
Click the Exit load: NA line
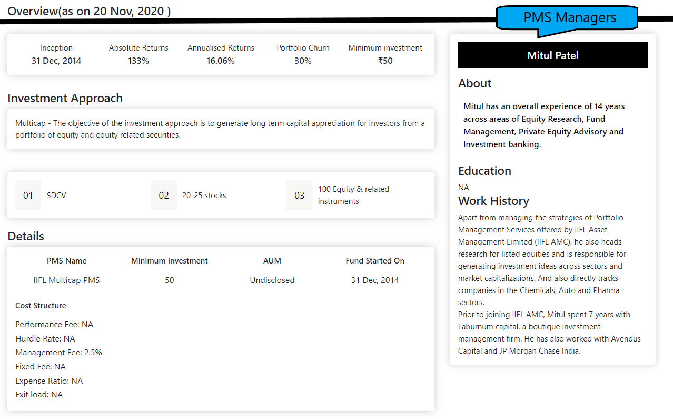point(39,395)
